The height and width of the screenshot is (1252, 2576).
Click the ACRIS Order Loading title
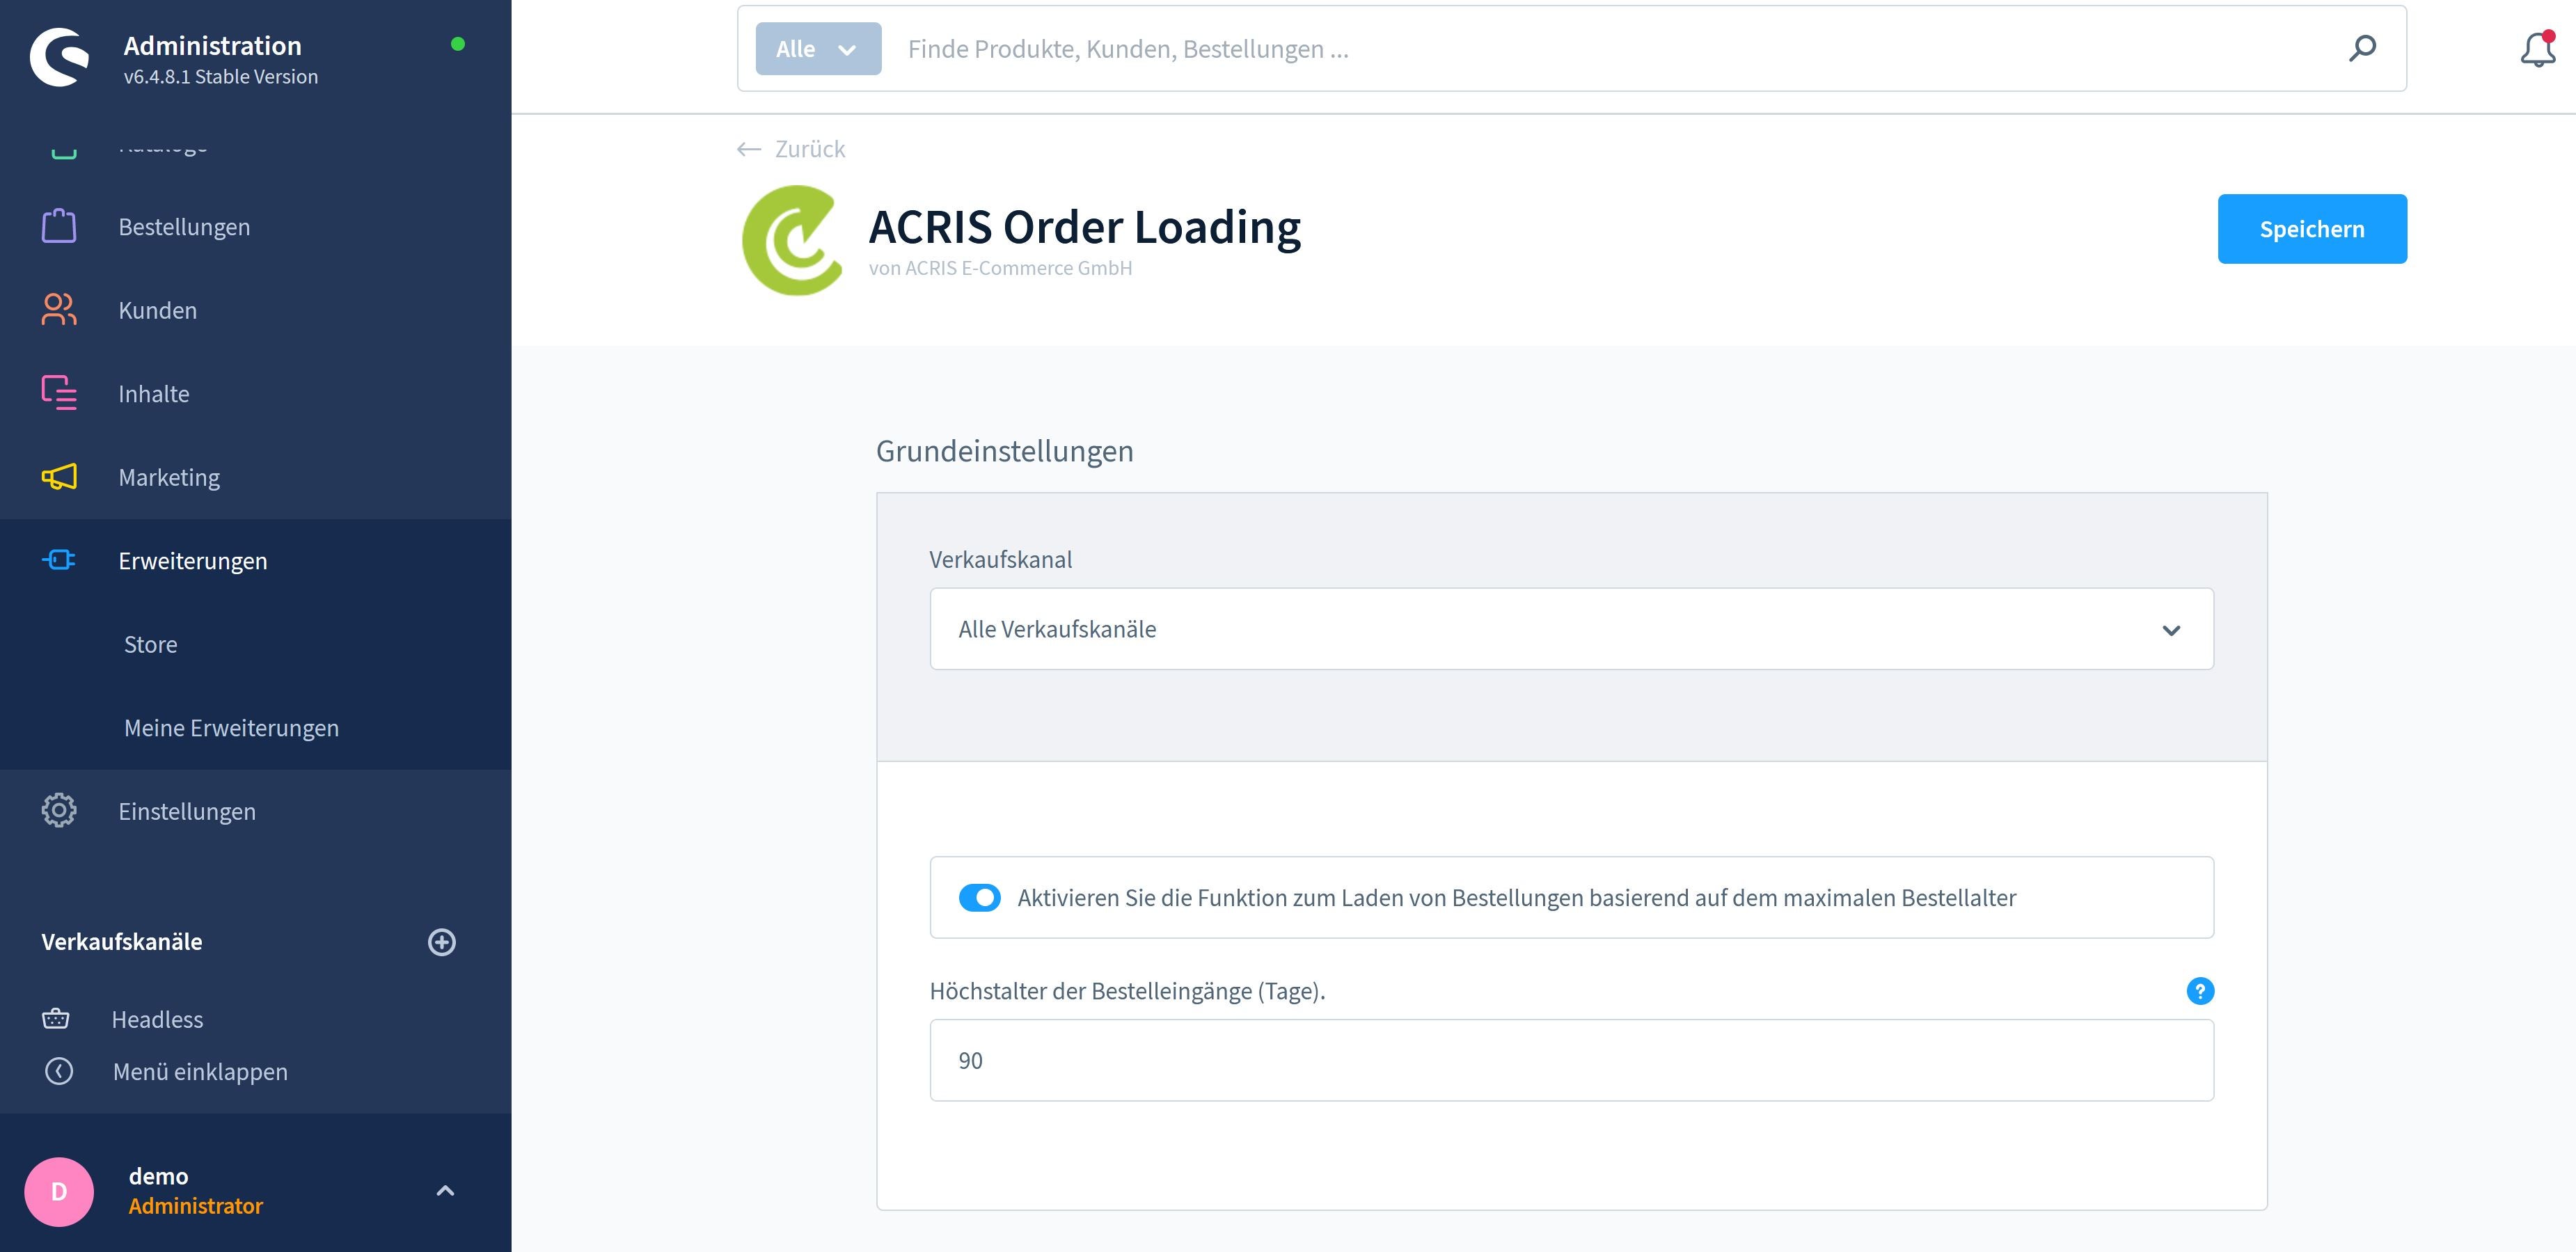point(1085,228)
